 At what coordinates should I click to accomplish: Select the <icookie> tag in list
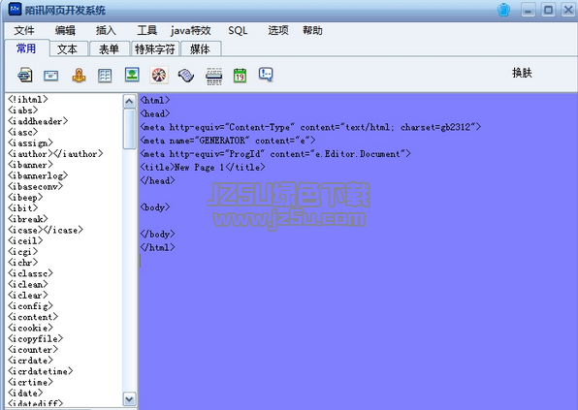[31, 328]
